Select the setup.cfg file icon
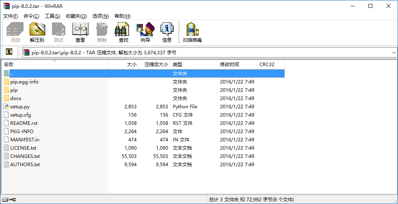This screenshot has height=204, width=398. [x=7, y=115]
